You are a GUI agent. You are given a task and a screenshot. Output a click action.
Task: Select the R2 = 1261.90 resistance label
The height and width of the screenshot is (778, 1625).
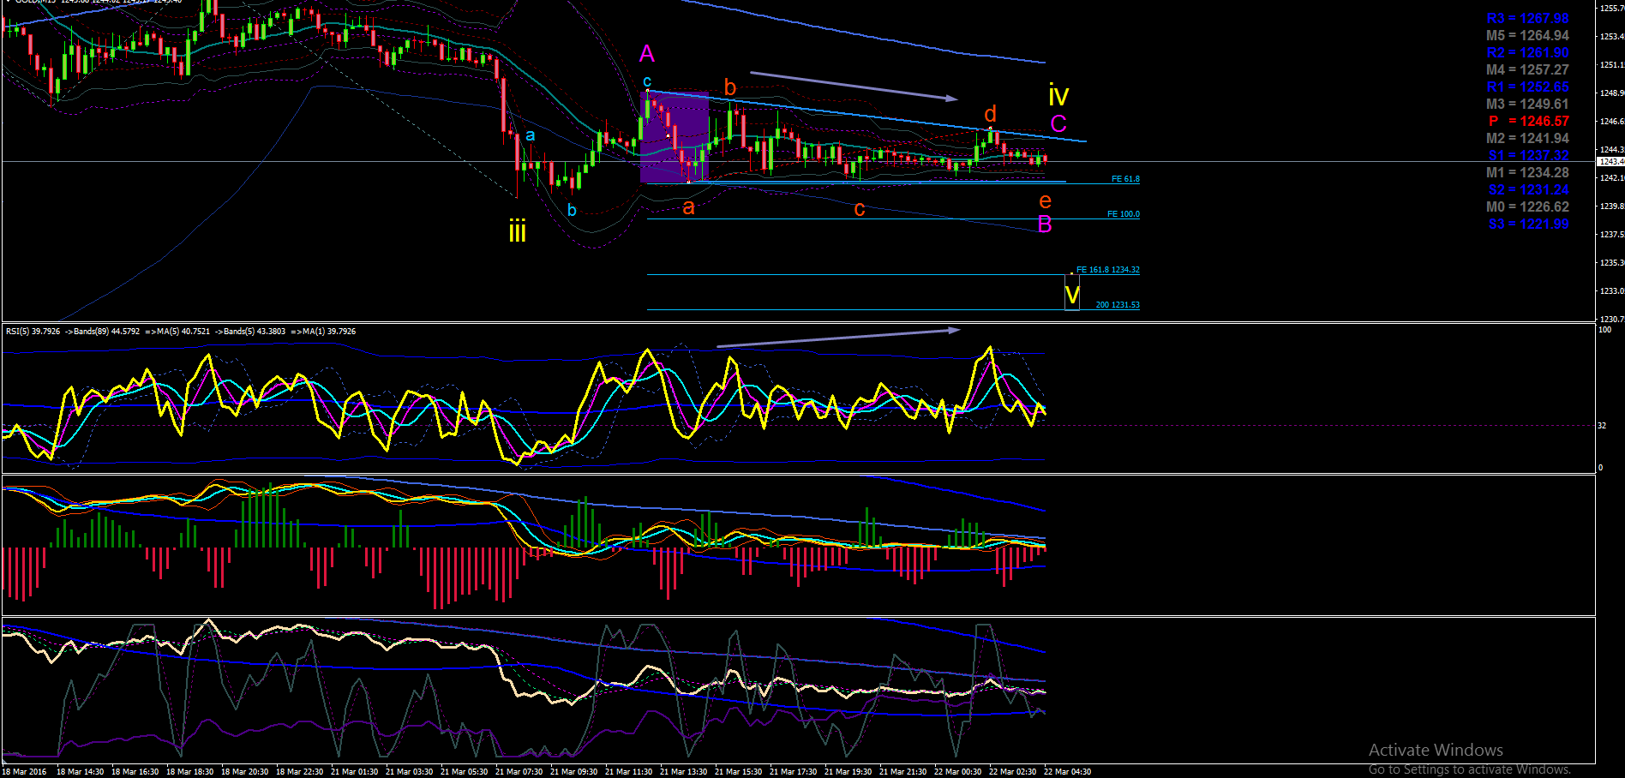point(1527,53)
